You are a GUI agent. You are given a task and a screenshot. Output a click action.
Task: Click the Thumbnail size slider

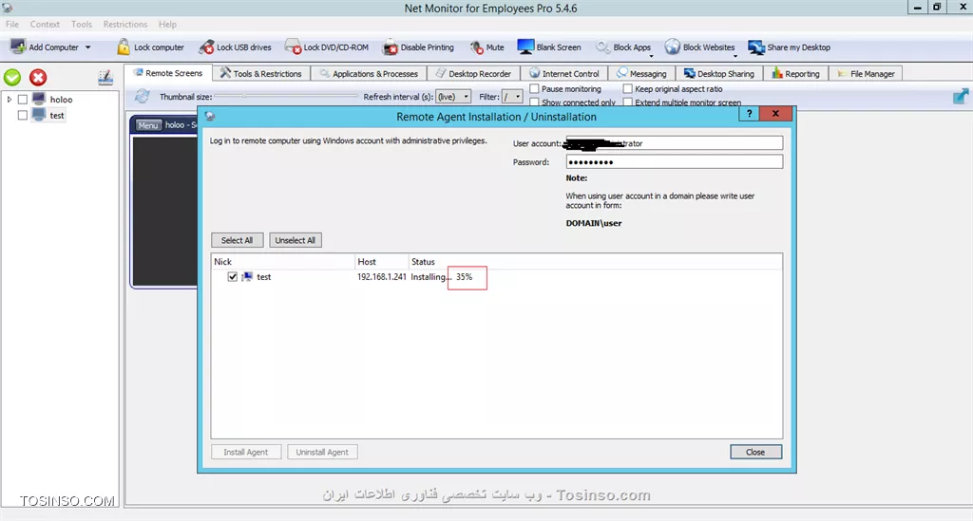pyautogui.click(x=285, y=96)
